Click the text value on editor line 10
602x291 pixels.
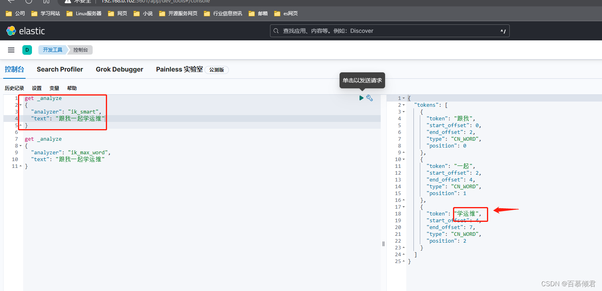80,159
